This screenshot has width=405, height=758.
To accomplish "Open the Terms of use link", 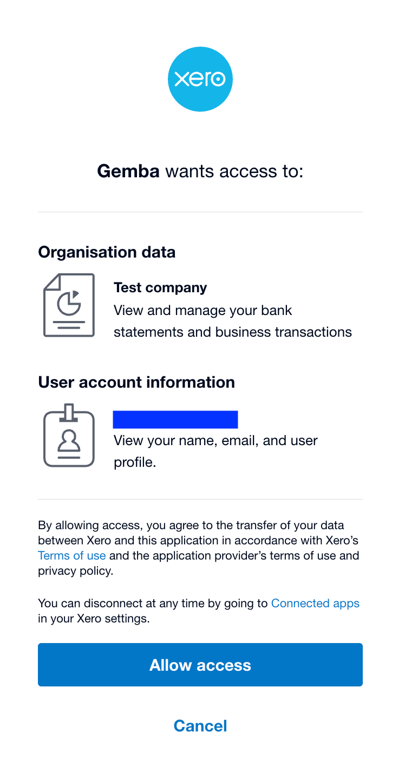I will (71, 556).
